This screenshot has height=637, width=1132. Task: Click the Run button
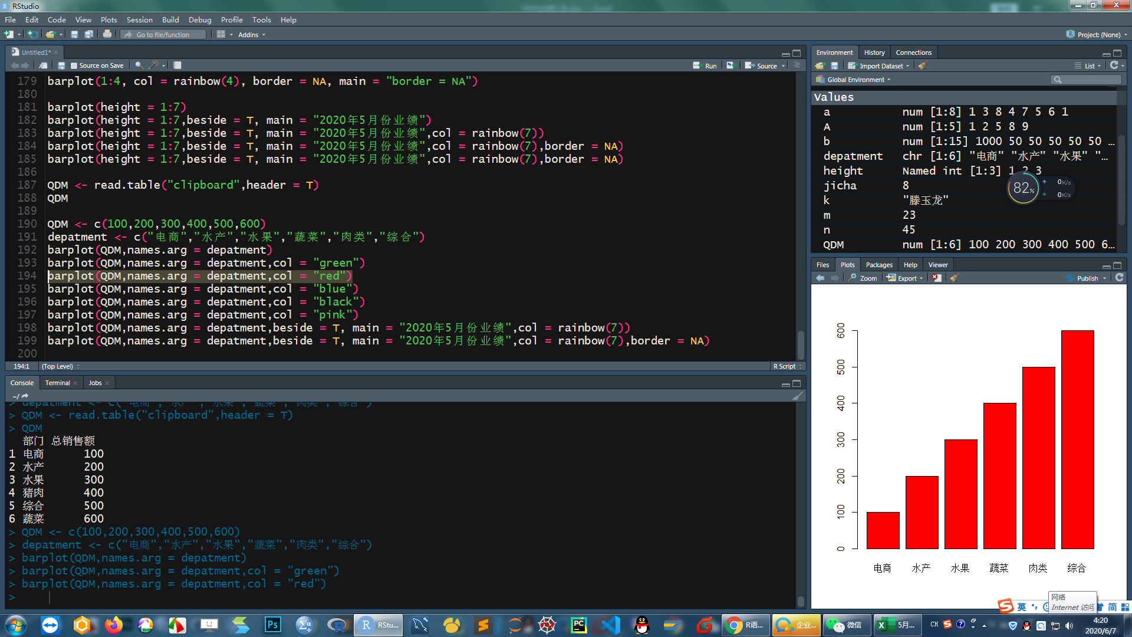[x=705, y=65]
